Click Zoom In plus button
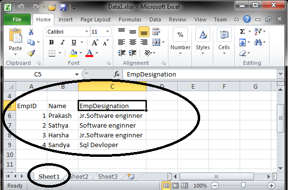The image size is (288, 190). coord(271,186)
